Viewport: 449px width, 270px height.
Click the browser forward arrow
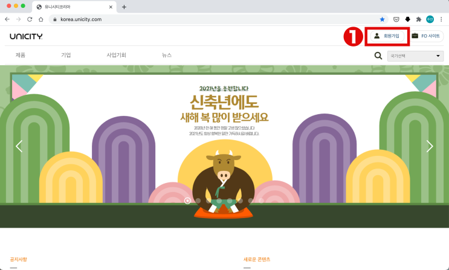tap(18, 19)
